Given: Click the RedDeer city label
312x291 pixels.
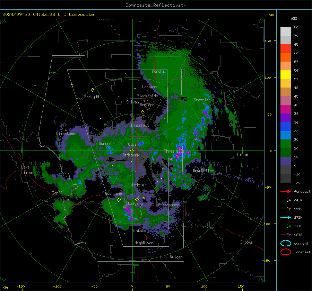Looking at the screenshot, I should click(x=147, y=105).
